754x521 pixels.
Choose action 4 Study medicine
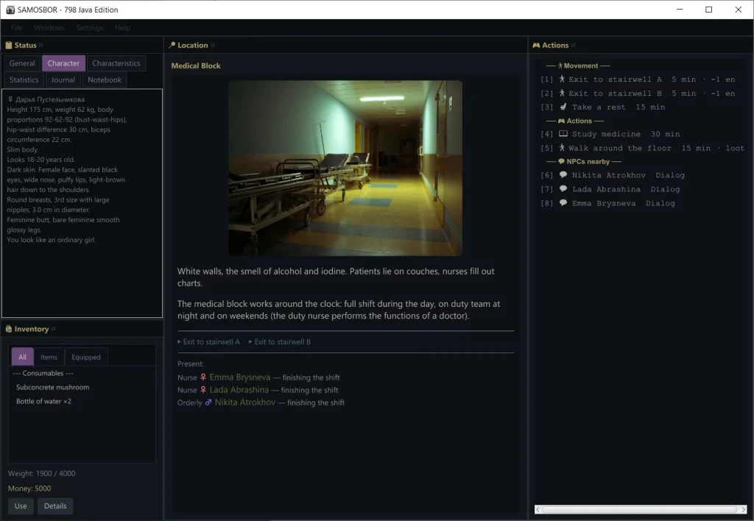tap(610, 134)
